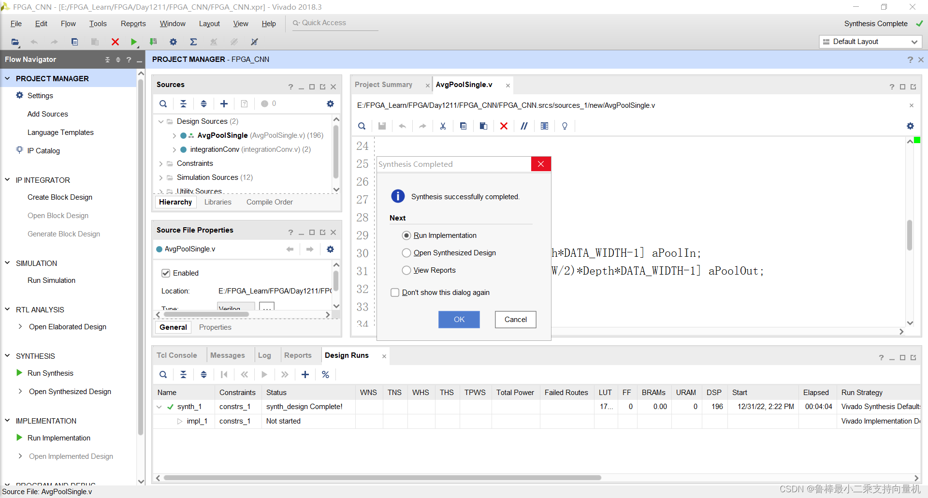Click the red X cancel icon in main toolbar
Viewport: 928px width, 498px height.
(115, 42)
